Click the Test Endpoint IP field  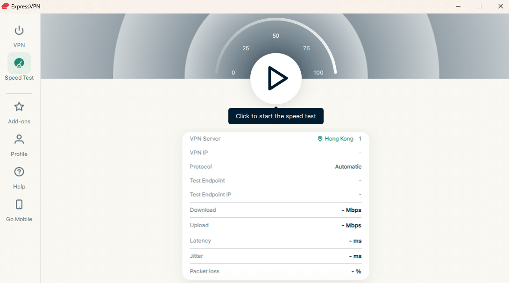[276, 194]
